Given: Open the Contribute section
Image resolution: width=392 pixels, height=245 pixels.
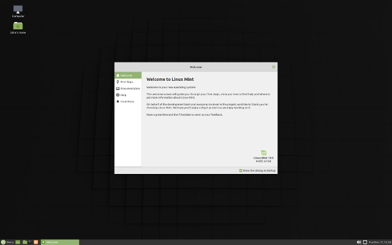Looking at the screenshot, I should (x=128, y=101).
